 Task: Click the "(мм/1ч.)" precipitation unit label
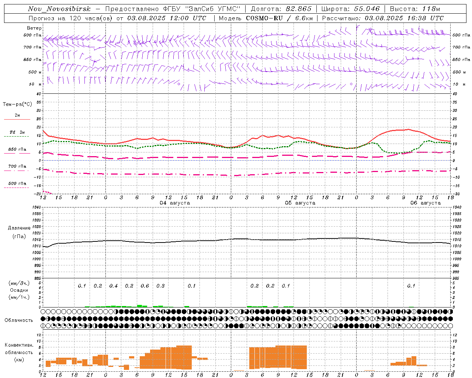click(19, 297)
